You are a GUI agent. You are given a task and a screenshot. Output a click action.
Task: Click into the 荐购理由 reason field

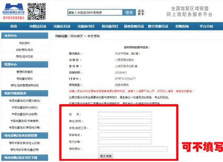[133, 149]
